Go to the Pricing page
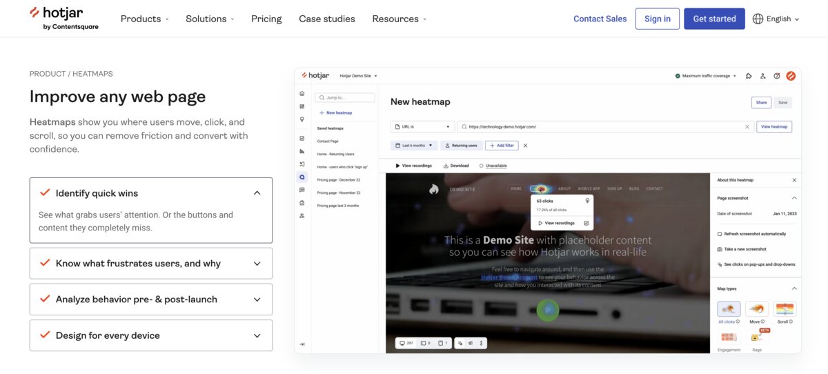 [x=266, y=19]
